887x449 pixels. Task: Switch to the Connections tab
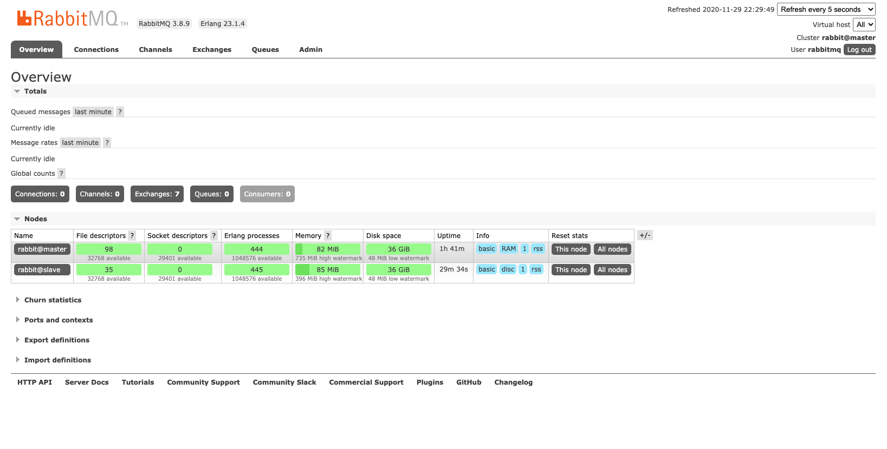tap(96, 50)
